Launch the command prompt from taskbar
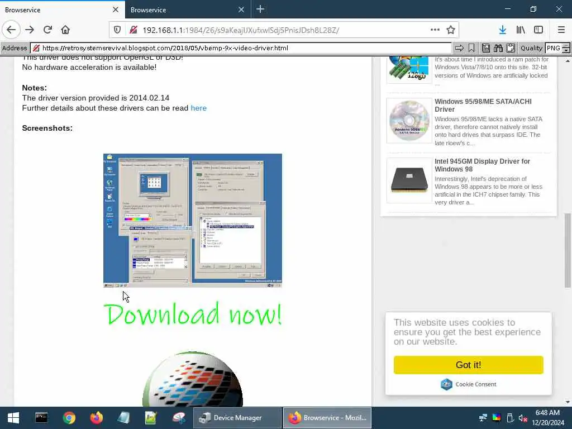 point(41,418)
